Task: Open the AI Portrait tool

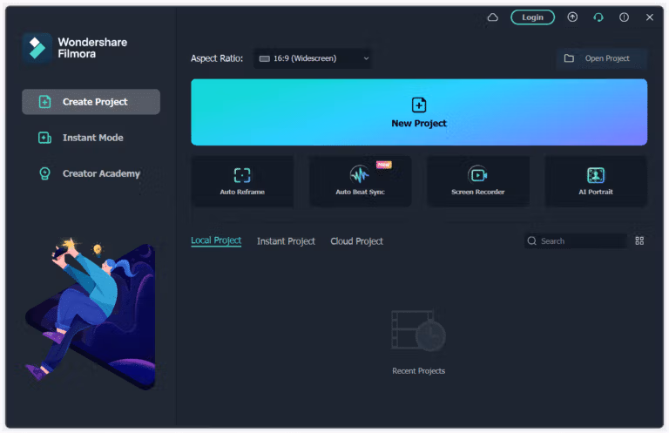Action: point(596,181)
